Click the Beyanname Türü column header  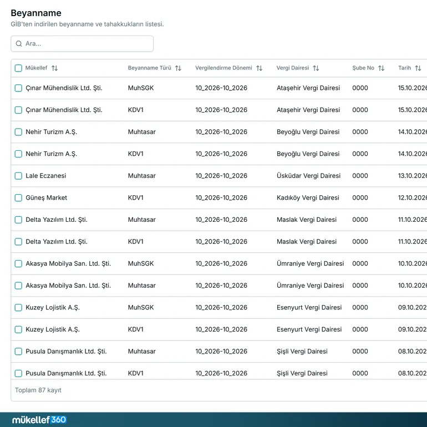(x=150, y=68)
